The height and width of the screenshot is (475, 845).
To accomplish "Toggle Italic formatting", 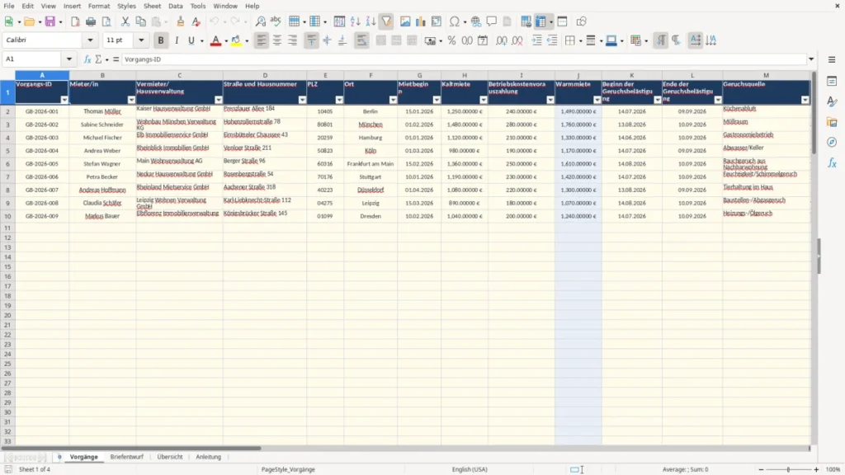I will tap(177, 40).
